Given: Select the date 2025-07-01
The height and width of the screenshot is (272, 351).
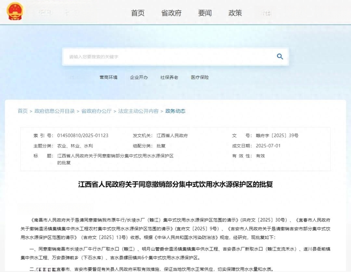Looking at the screenshot, I should coord(268,146).
